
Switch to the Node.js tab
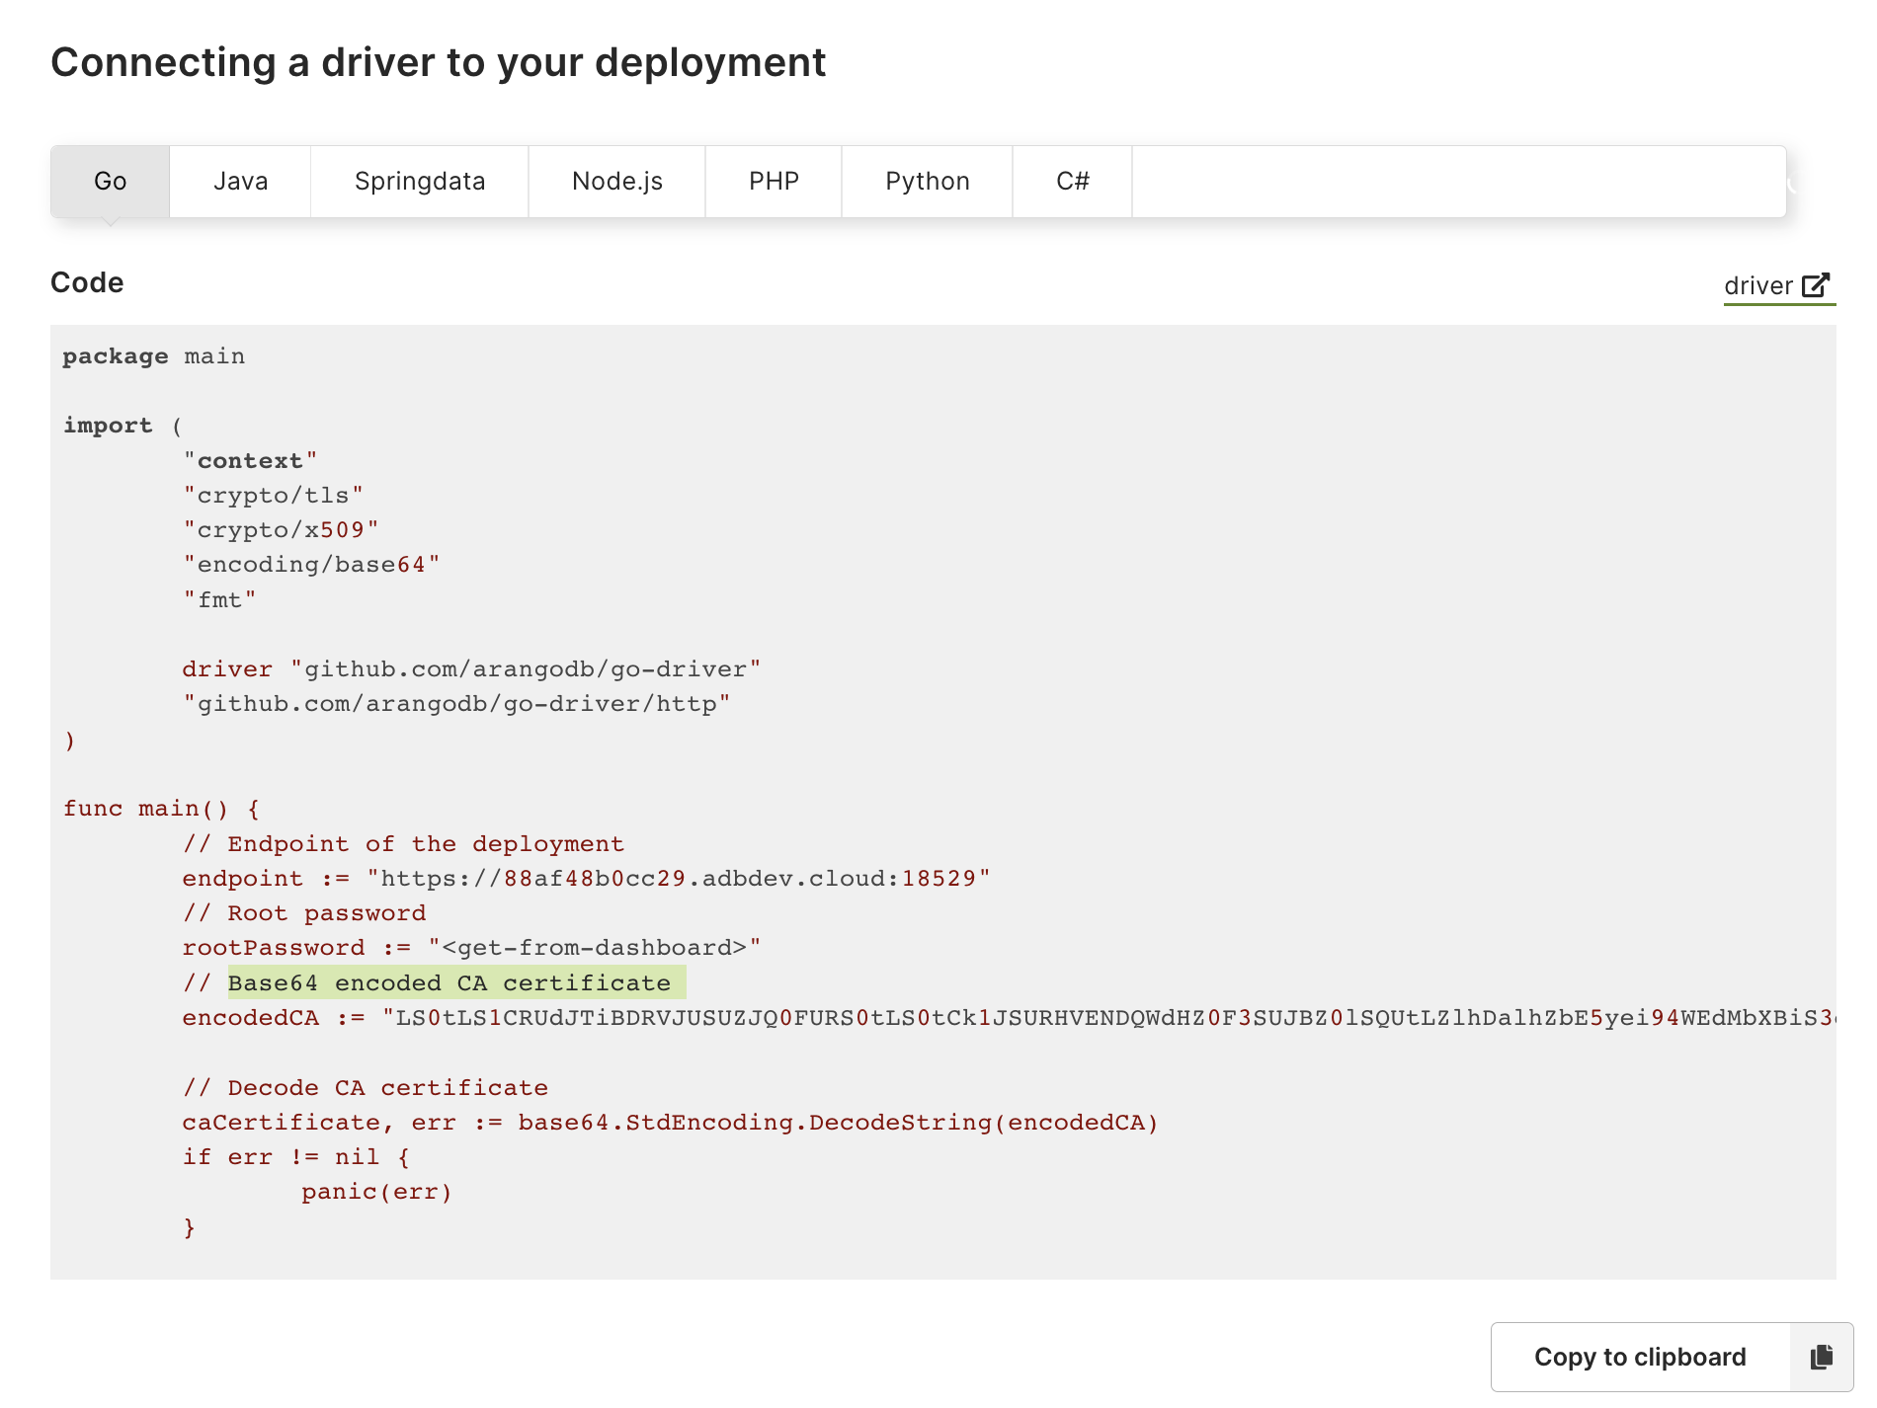[617, 182]
